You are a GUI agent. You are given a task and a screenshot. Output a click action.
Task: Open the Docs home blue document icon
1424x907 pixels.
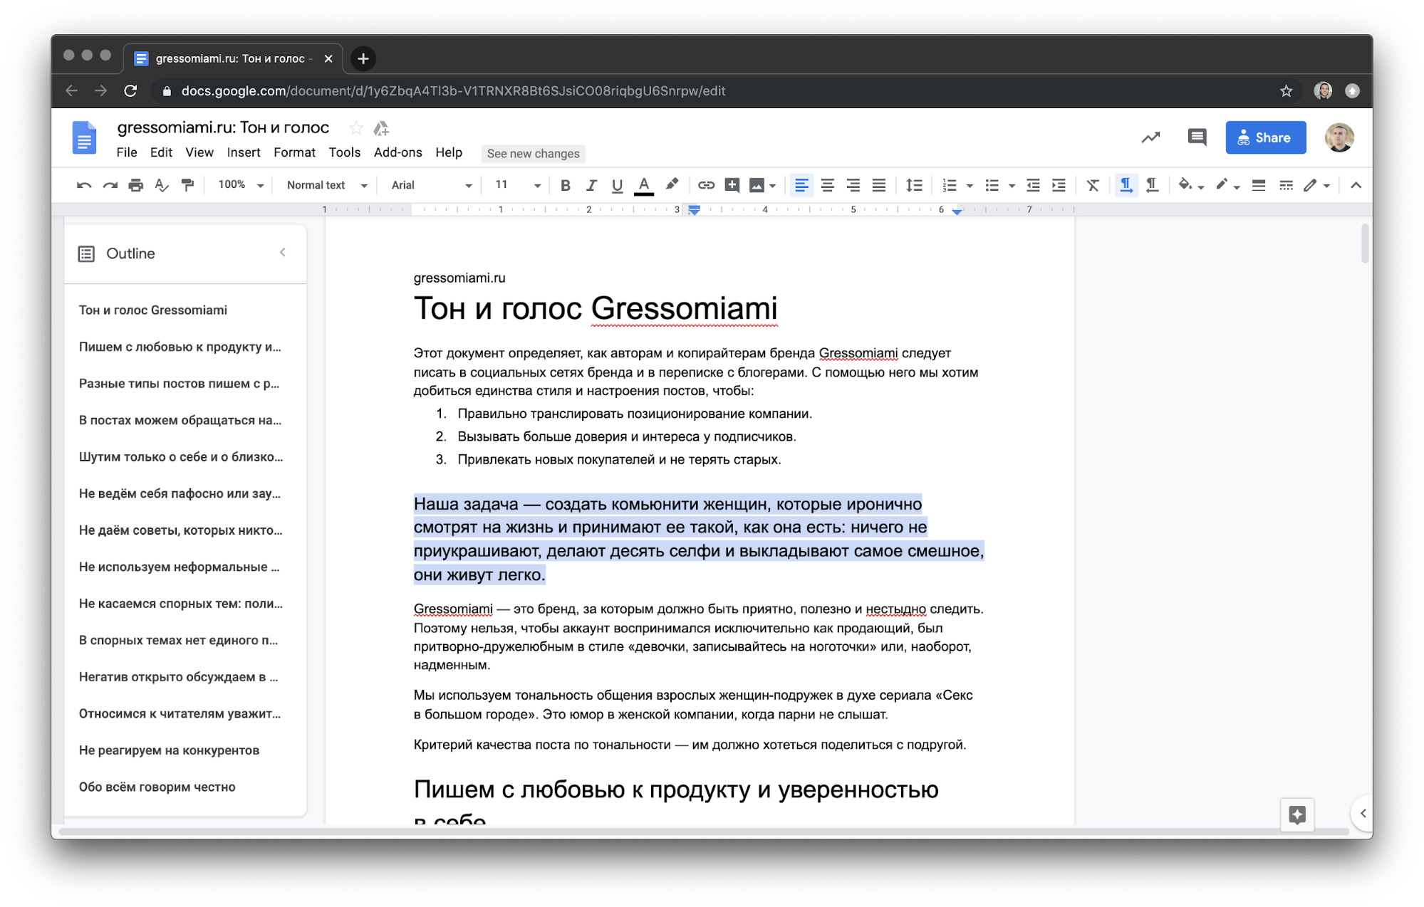(84, 137)
